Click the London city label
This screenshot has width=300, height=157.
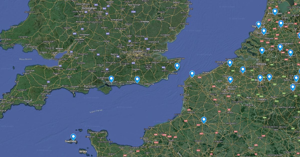(x=137, y=51)
